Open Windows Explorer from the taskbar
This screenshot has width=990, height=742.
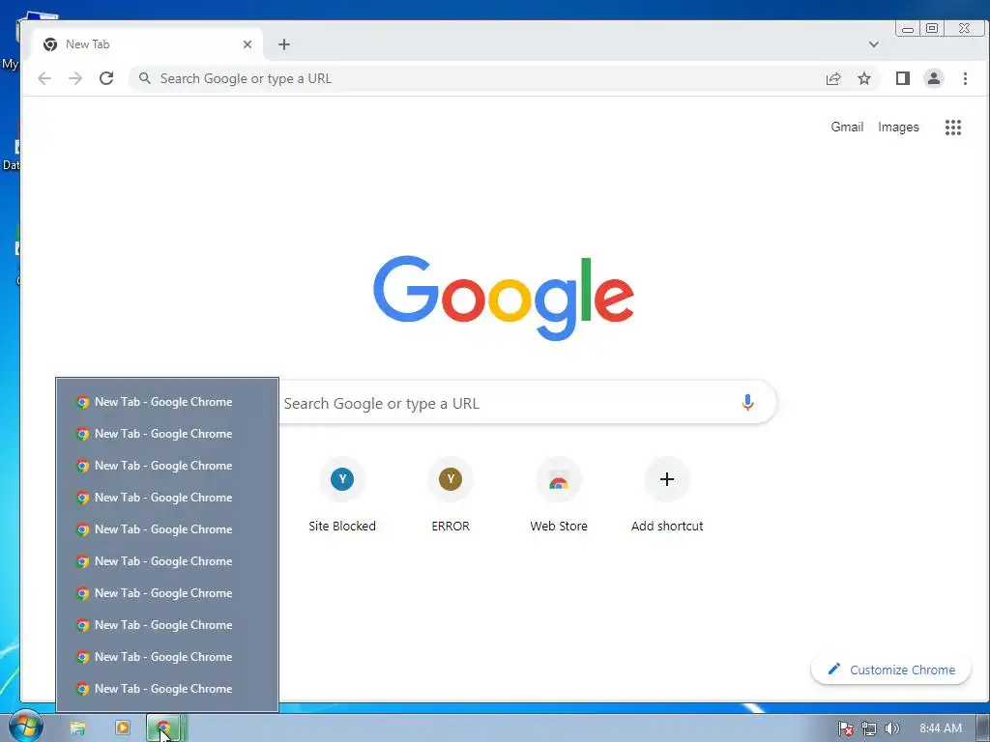pos(77,728)
